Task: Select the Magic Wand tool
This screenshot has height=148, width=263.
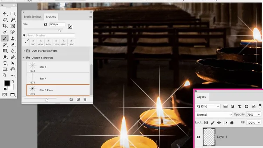Action: (x=13, y=20)
